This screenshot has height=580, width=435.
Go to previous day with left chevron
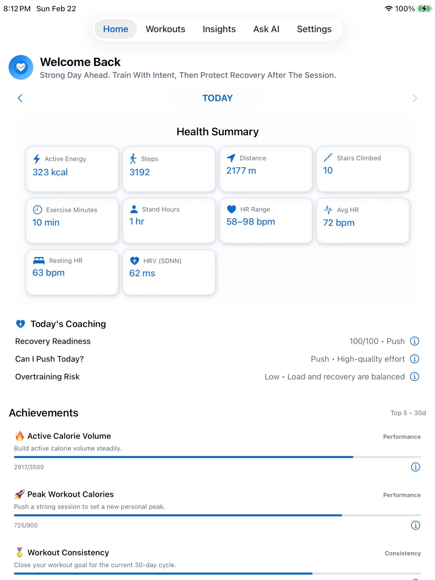(20, 98)
